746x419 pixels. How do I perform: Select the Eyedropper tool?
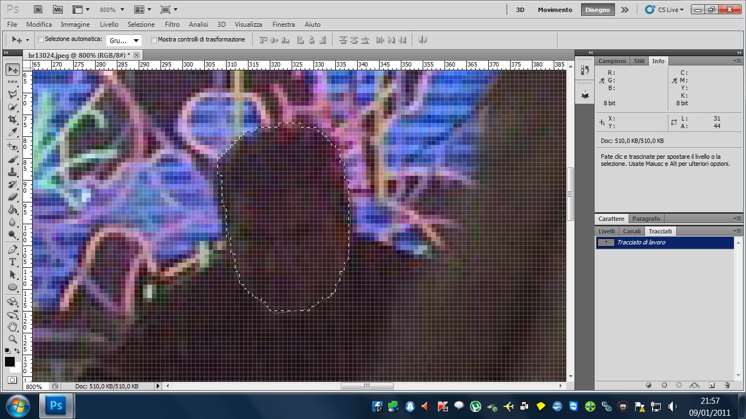[13, 133]
